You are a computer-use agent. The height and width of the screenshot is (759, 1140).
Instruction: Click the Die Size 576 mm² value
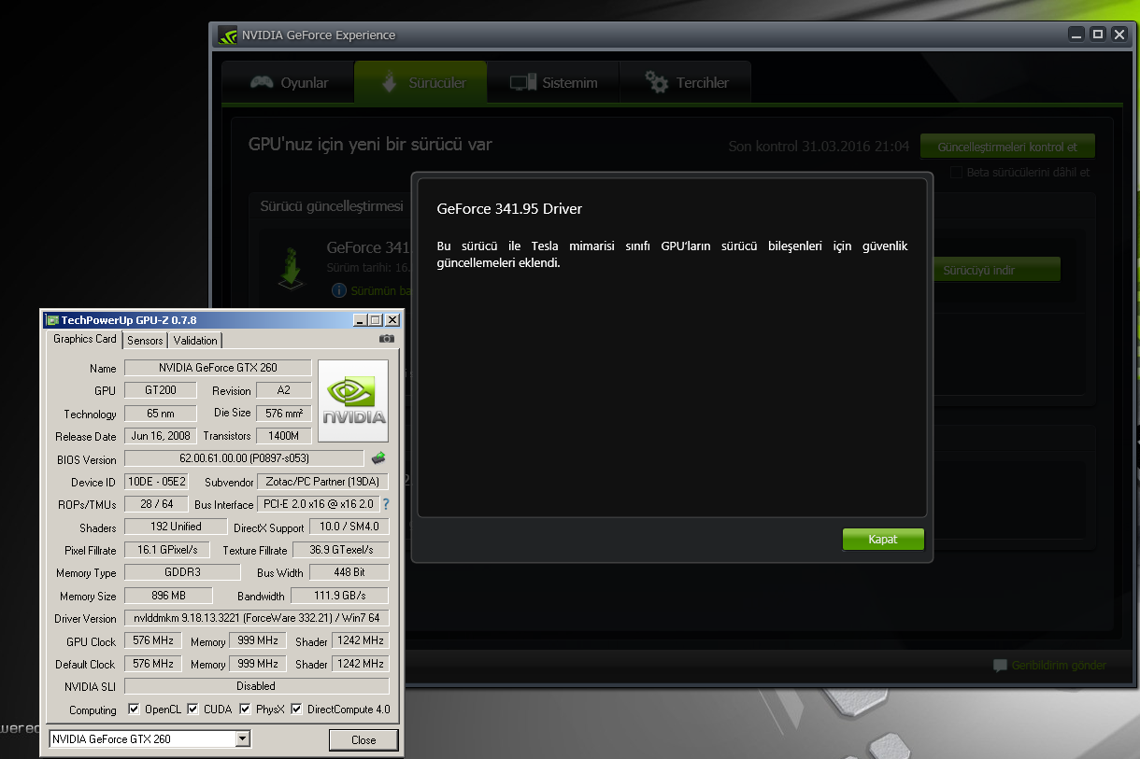[283, 413]
